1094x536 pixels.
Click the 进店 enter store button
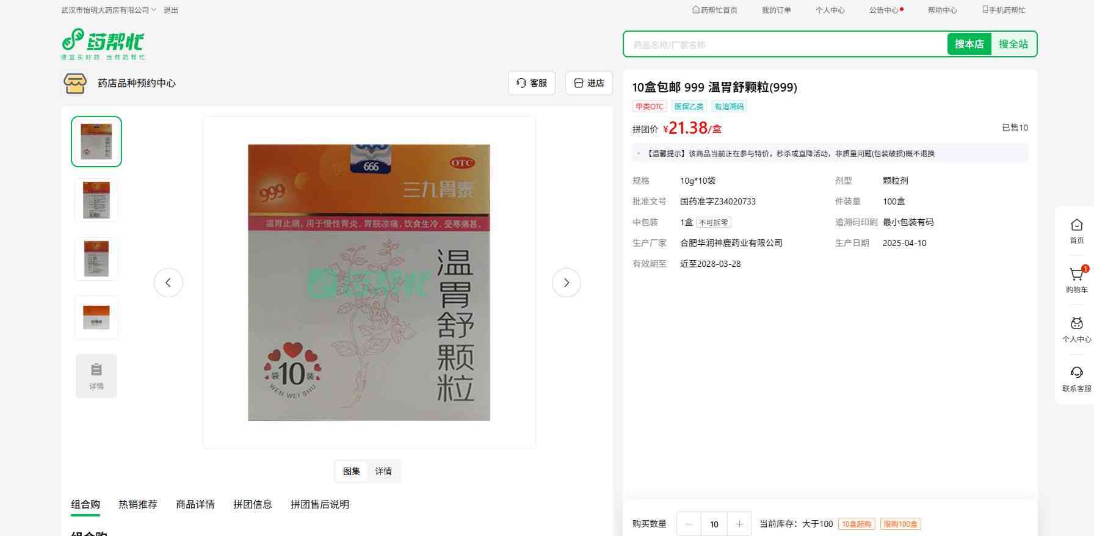[589, 83]
